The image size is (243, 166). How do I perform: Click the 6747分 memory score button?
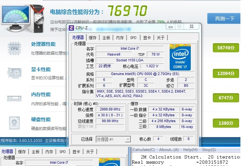[x=226, y=98]
